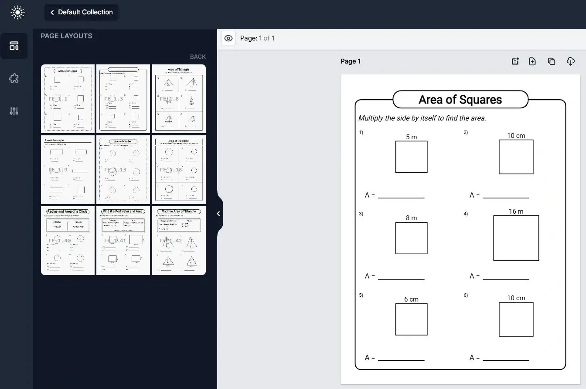Open the sliders settings panel
This screenshot has height=389, width=586.
pos(14,111)
